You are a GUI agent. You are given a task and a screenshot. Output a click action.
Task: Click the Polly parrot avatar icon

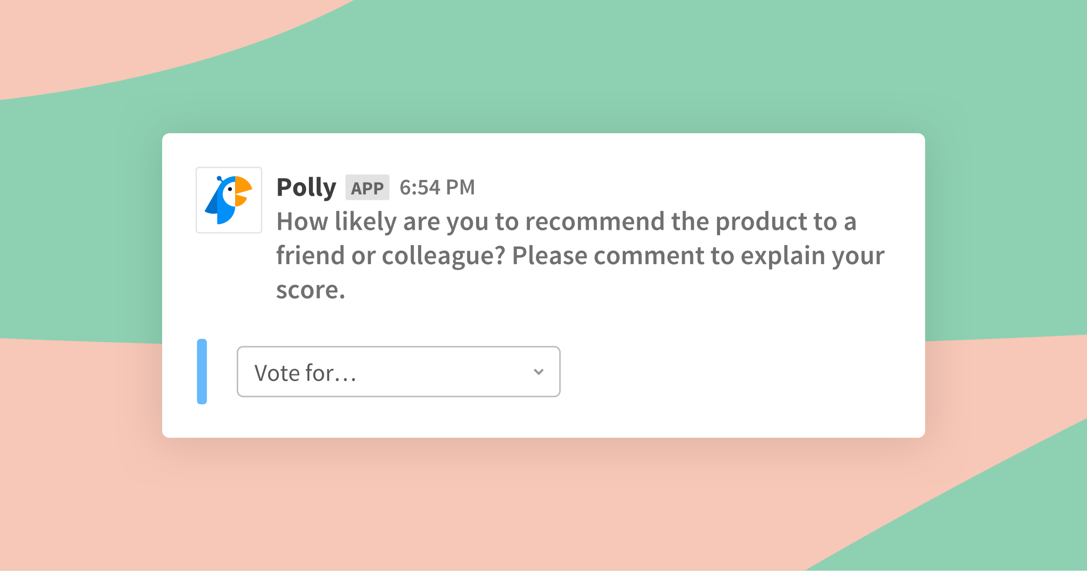(229, 200)
